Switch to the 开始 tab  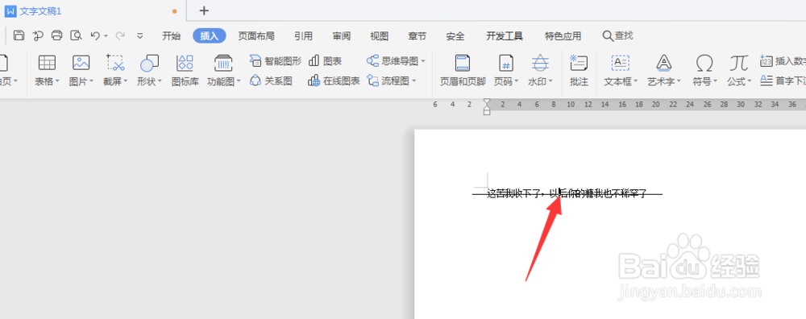click(171, 36)
